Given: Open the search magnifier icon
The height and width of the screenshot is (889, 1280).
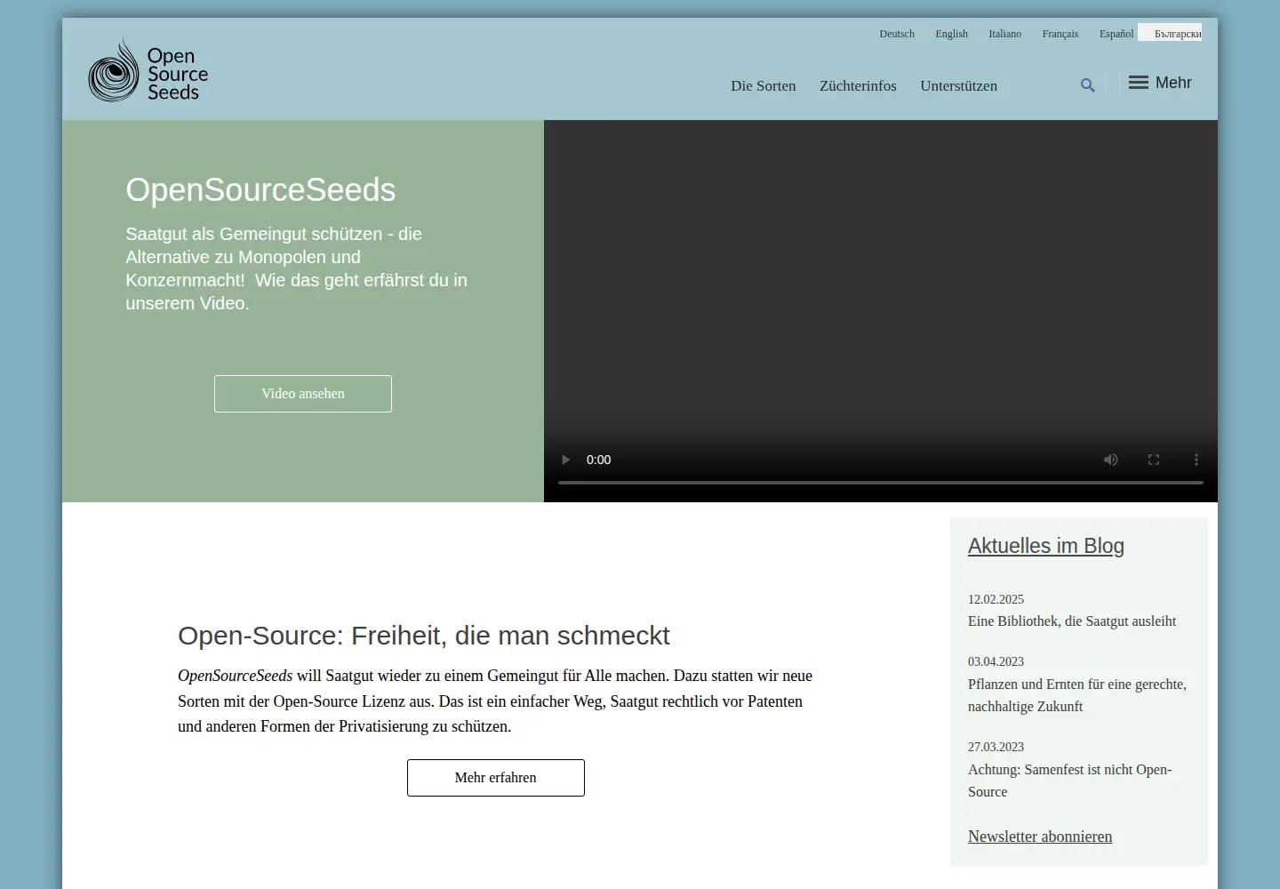Looking at the screenshot, I should pos(1087,85).
